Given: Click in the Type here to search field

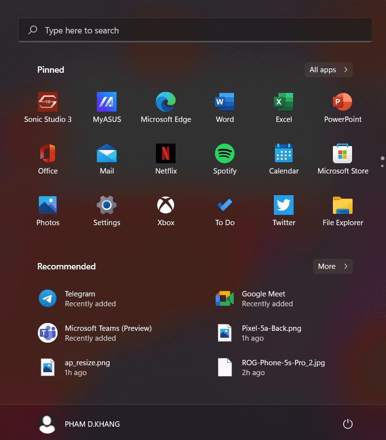Looking at the screenshot, I should point(195,30).
